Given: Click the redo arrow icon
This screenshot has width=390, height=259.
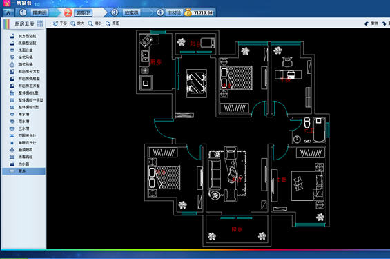Looking at the screenshot, I should click(384, 23).
